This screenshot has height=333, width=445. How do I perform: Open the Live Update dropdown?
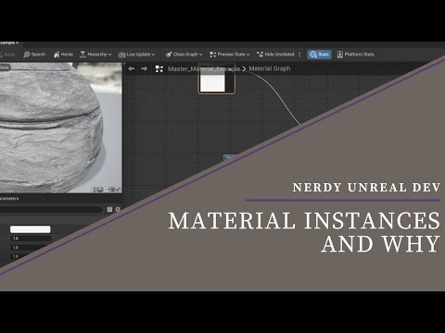point(137,55)
